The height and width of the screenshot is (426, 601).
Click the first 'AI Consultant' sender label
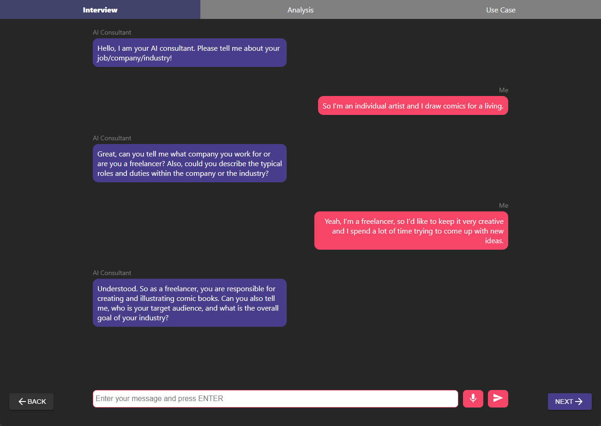pos(112,32)
